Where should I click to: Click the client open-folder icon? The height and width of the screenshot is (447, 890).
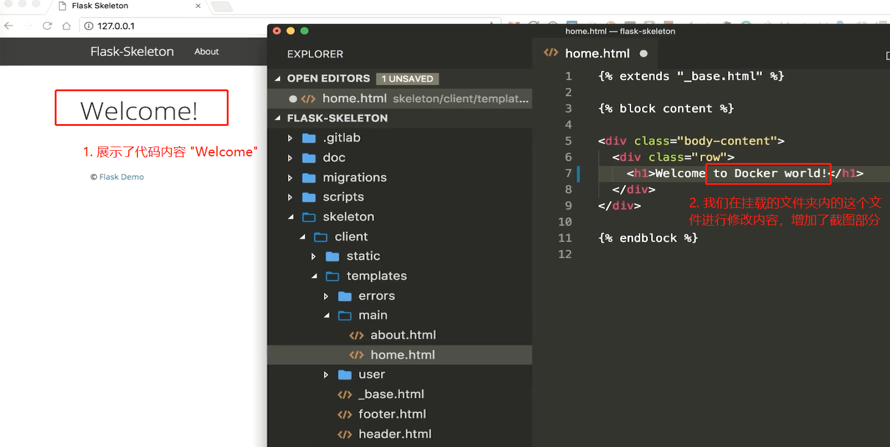tap(321, 237)
